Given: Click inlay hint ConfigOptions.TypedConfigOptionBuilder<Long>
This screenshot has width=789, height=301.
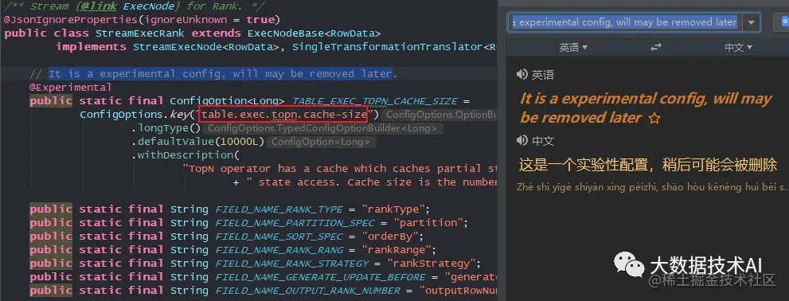Looking at the screenshot, I should (x=322, y=128).
